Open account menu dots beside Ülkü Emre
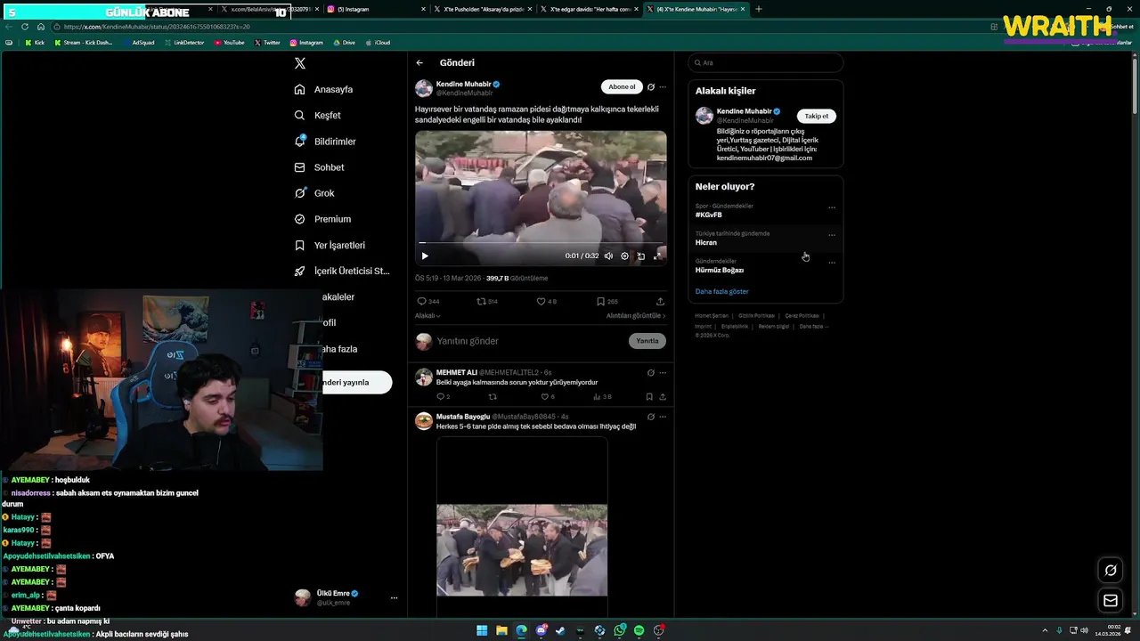 (x=394, y=597)
